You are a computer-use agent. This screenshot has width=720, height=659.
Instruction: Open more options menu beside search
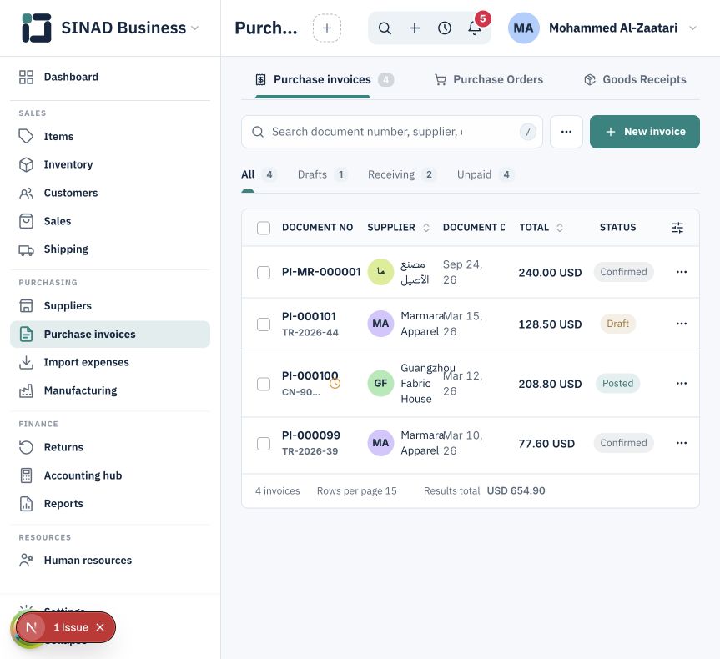coord(566,132)
